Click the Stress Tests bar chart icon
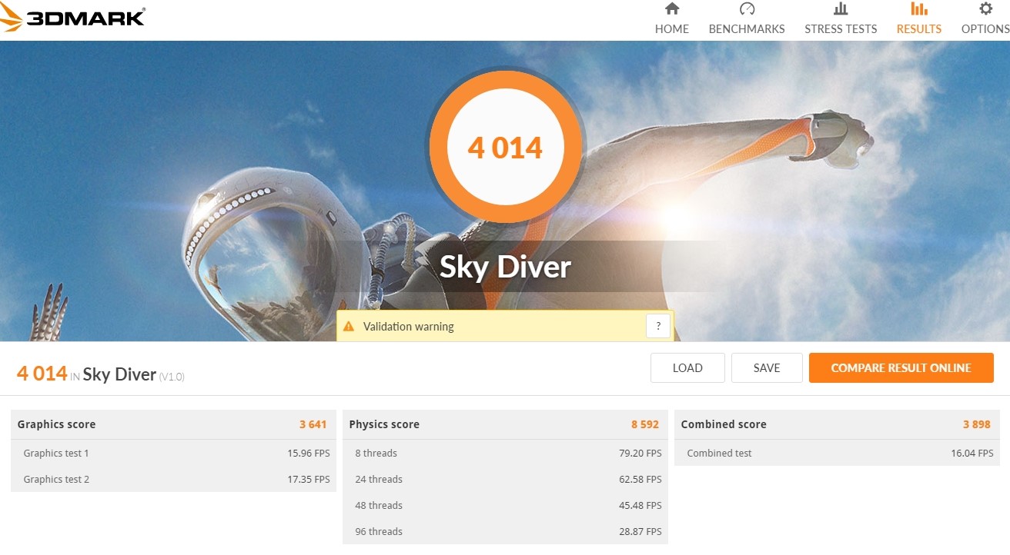 tap(841, 9)
